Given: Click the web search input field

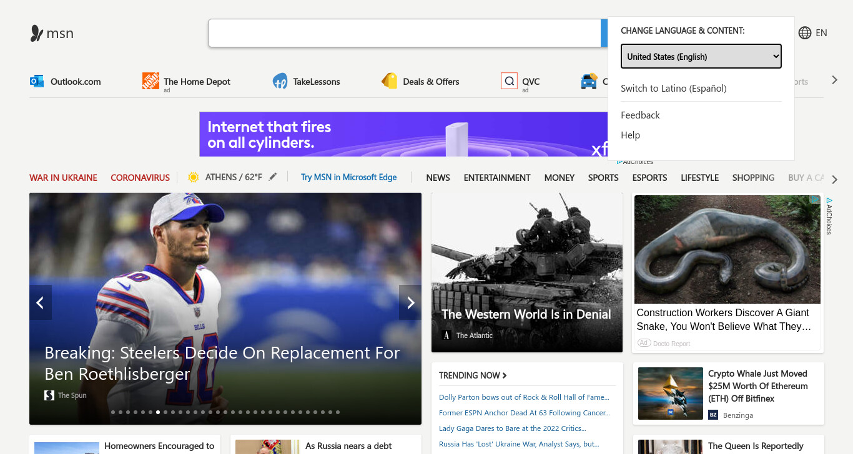Looking at the screenshot, I should pos(404,33).
